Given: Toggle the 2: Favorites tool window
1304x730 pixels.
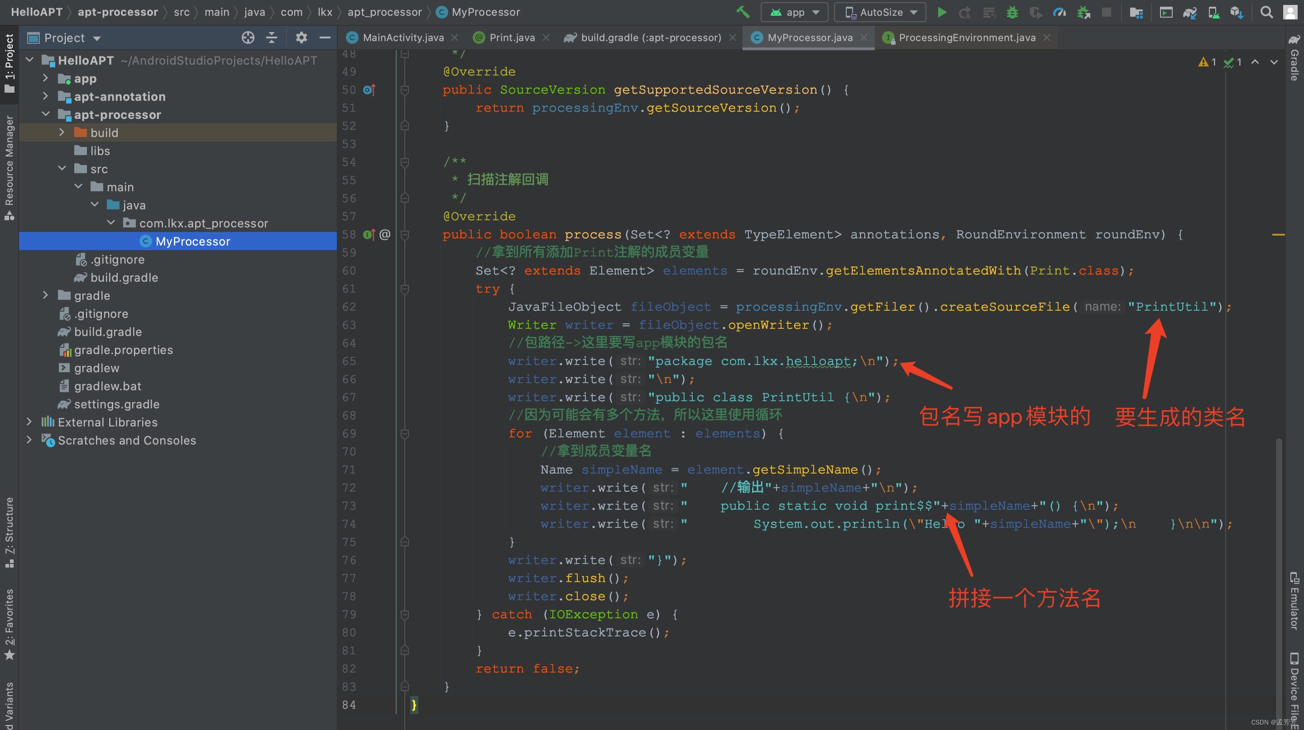Looking at the screenshot, I should point(9,624).
